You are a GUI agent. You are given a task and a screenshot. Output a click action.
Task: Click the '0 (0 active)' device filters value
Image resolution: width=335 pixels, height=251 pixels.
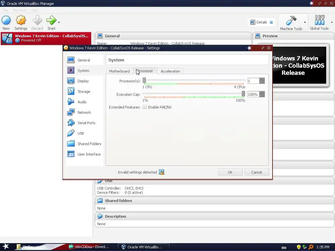[x=134, y=192]
